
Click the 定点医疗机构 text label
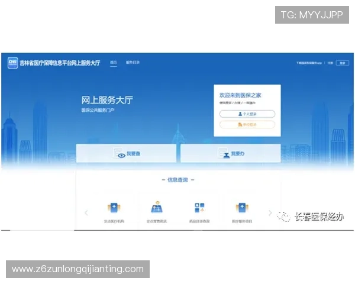(114, 221)
